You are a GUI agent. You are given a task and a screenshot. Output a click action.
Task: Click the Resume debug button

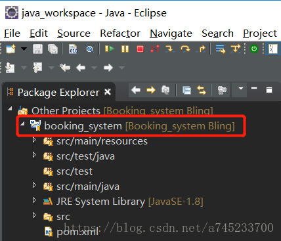(110, 49)
